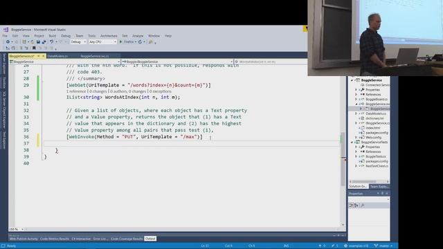Open the Tools menu
The height and width of the screenshot is (249, 443).
(x=92, y=36)
